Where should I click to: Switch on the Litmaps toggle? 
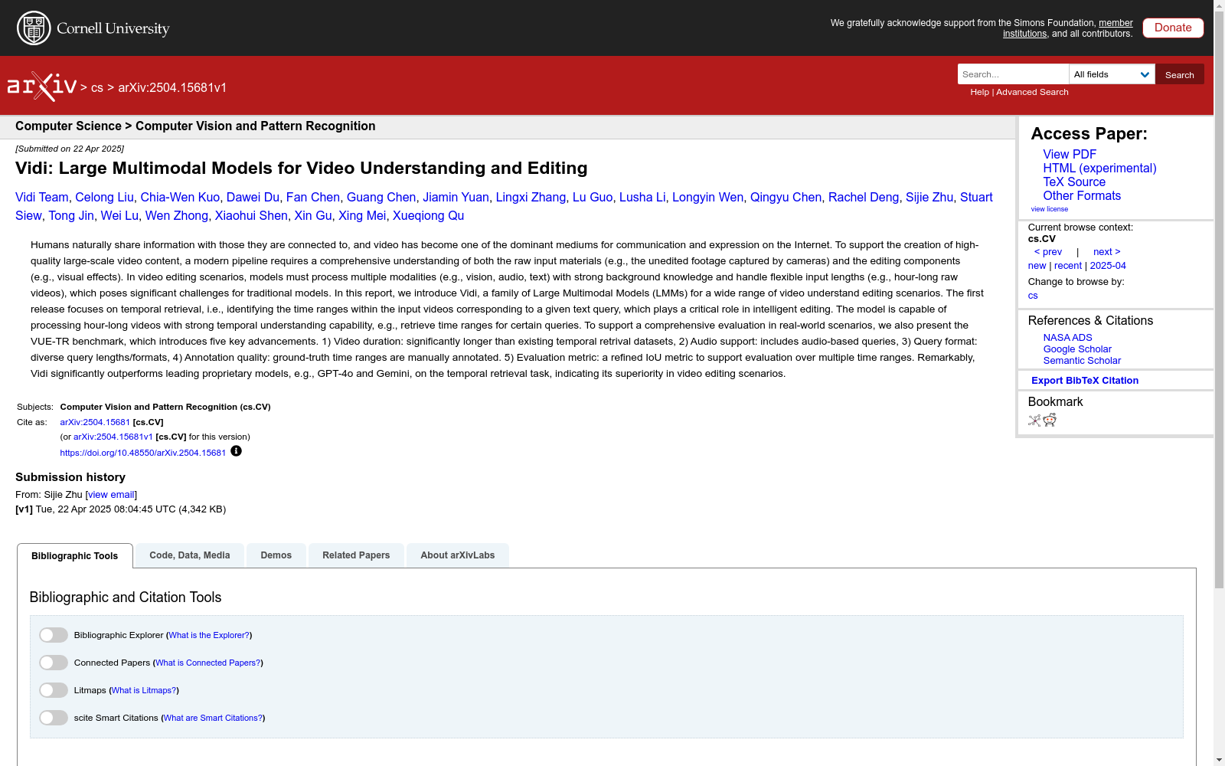pyautogui.click(x=54, y=690)
